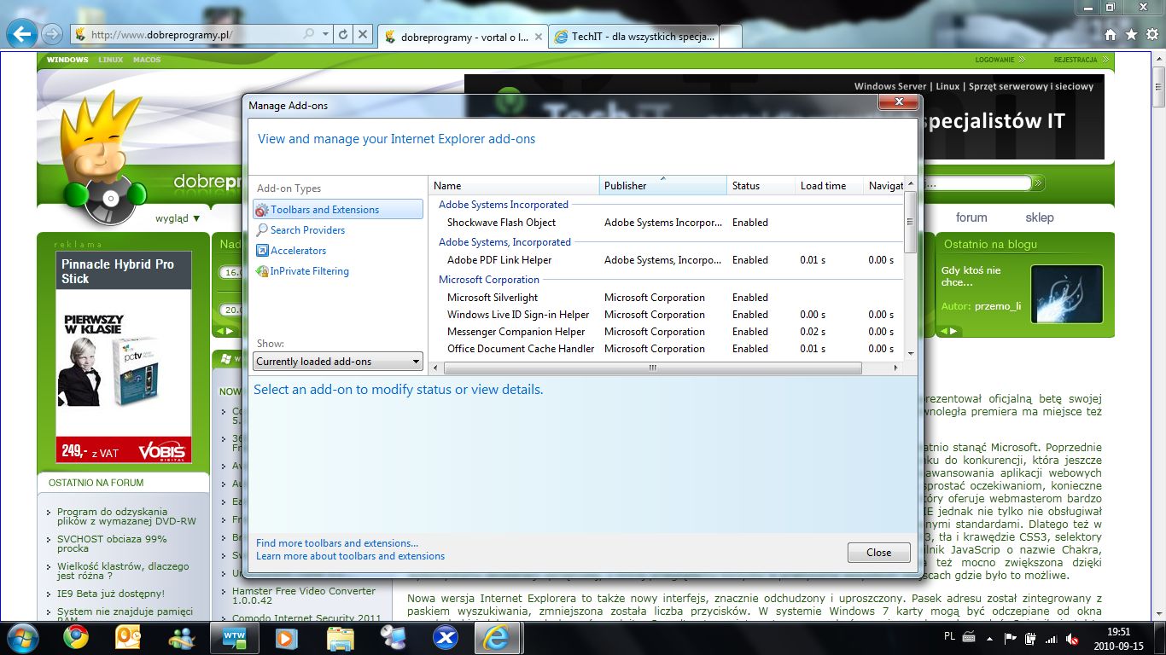This screenshot has width=1166, height=655.
Task: Sort list by Publisher column header
Action: pos(663,185)
